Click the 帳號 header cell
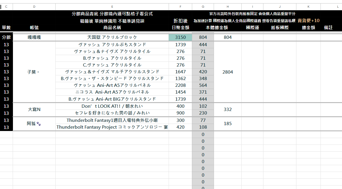 coord(34,27)
